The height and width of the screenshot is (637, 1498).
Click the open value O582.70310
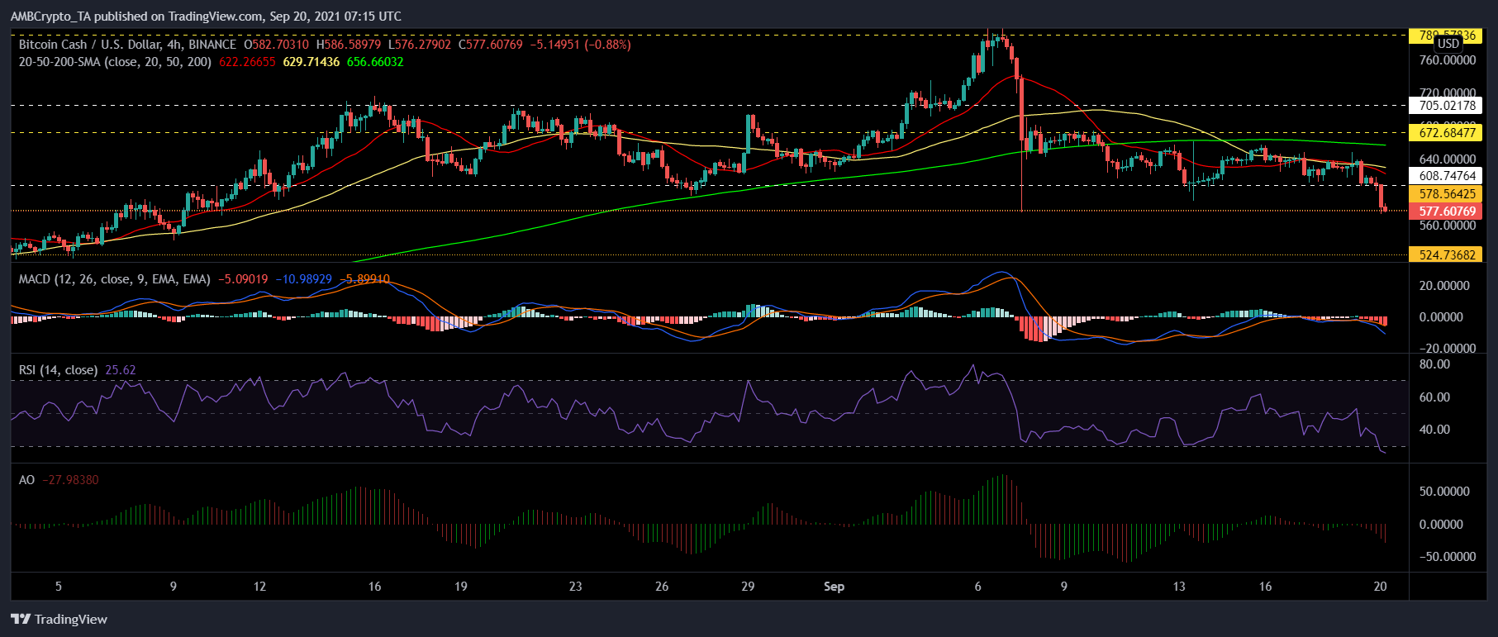coord(276,45)
